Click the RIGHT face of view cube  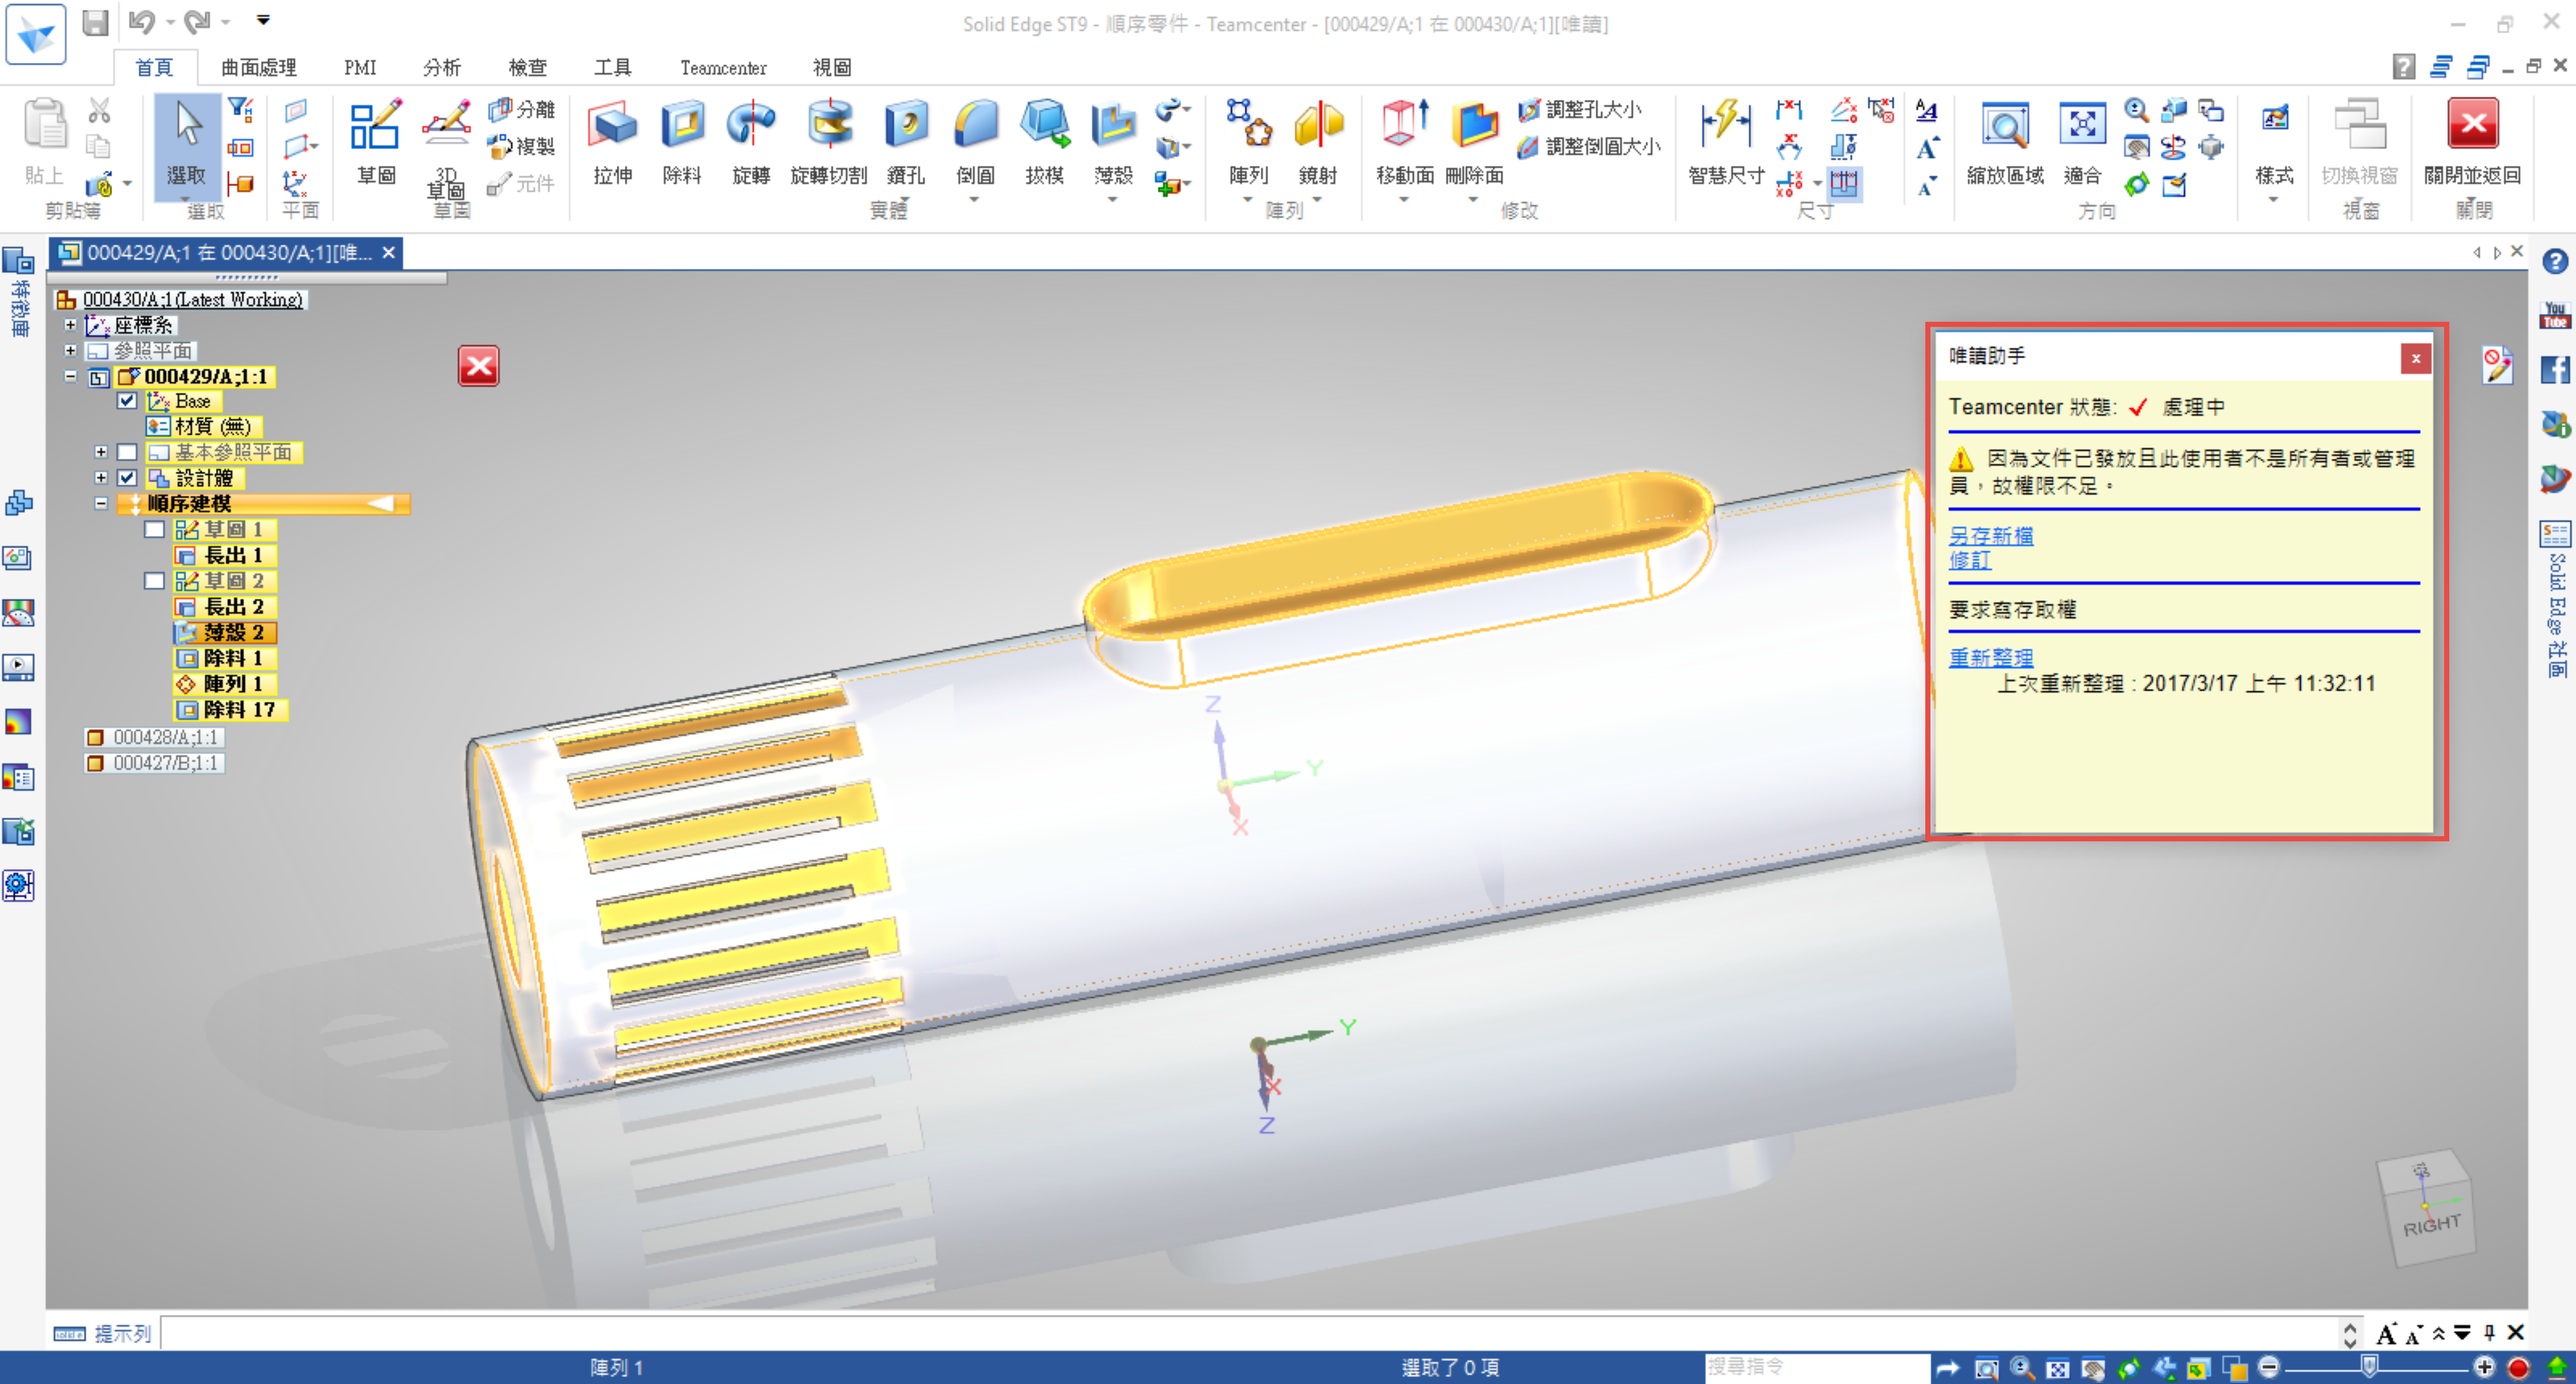click(2432, 1225)
